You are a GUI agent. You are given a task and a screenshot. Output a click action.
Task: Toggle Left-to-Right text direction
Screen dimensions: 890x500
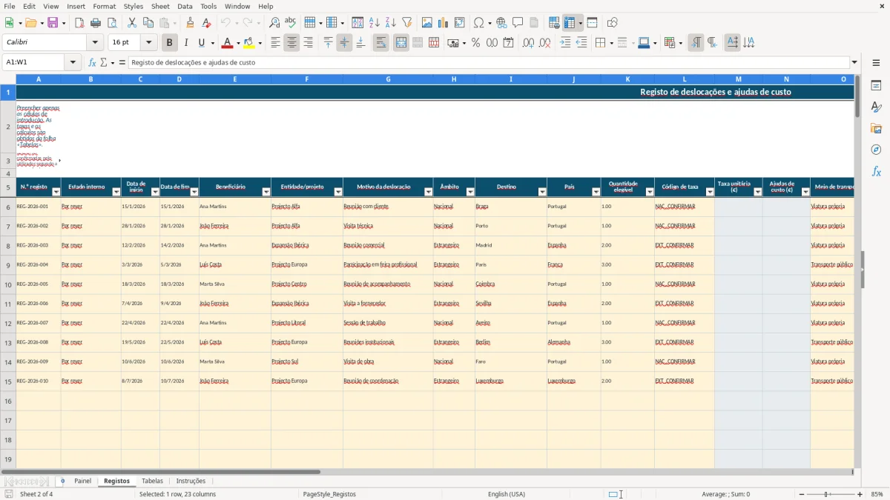(696, 43)
